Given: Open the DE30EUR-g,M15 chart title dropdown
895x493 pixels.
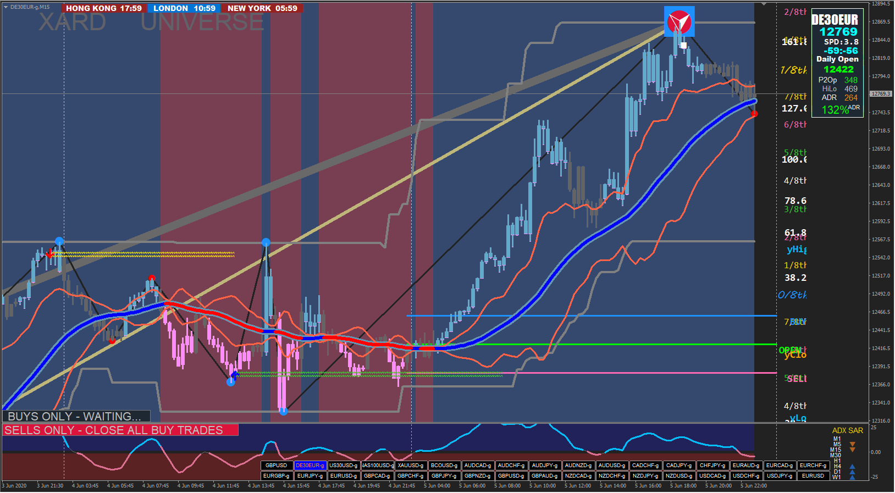Looking at the screenshot, I should pyautogui.click(x=5, y=7).
